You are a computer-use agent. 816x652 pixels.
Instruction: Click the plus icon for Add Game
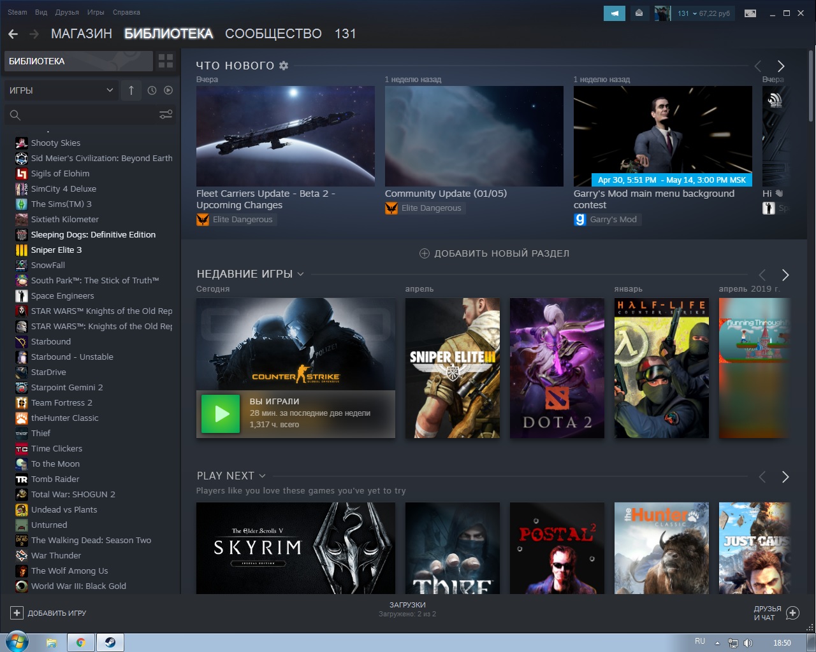[17, 613]
